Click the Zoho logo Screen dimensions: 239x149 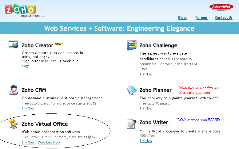pyautogui.click(x=20, y=9)
